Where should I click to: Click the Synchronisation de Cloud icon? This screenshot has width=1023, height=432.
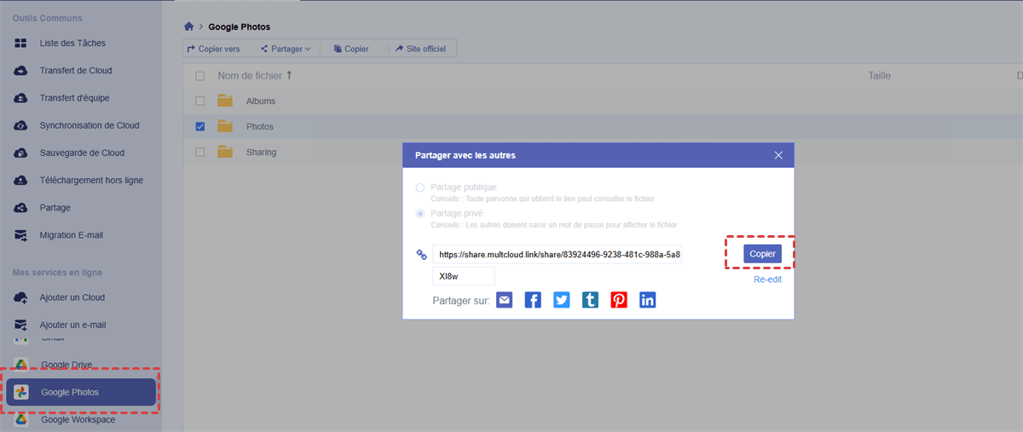(21, 125)
